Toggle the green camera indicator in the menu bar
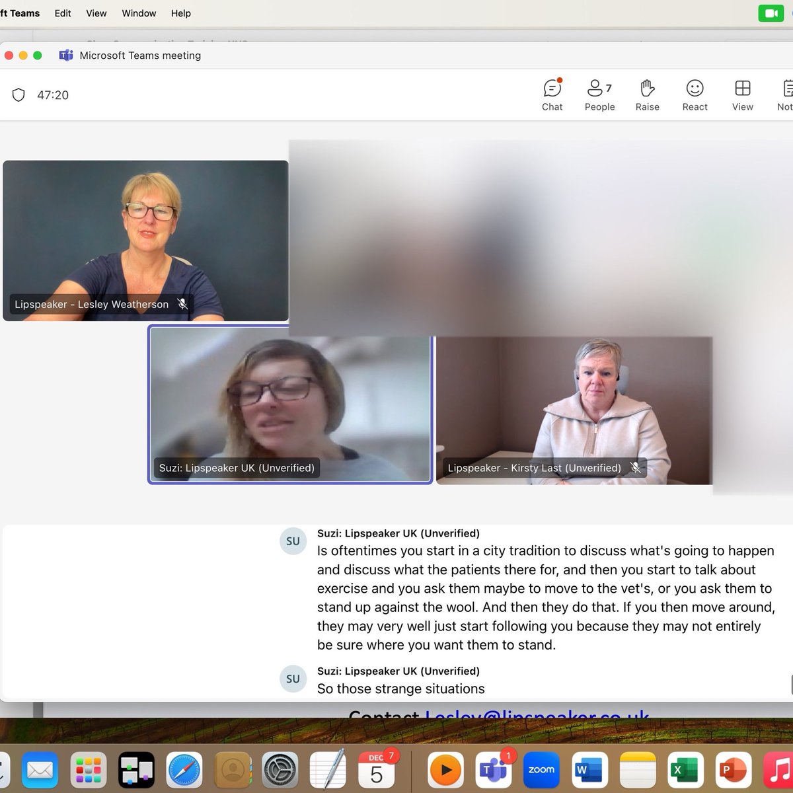 (x=771, y=13)
